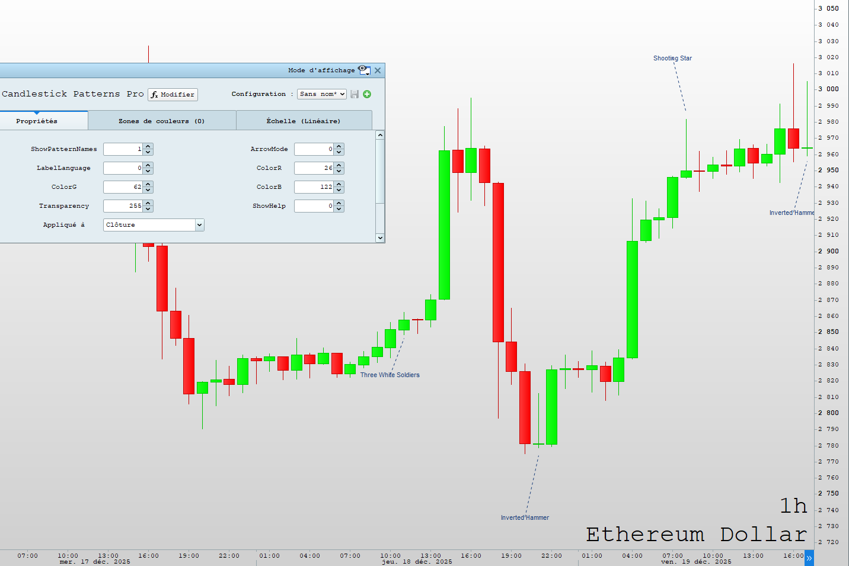Click the green add configuration plus icon
The height and width of the screenshot is (566, 849).
coord(367,94)
